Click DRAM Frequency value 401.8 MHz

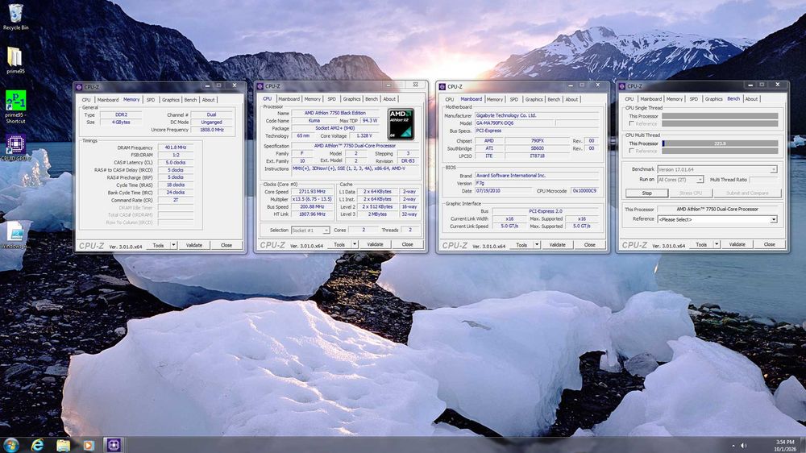(175, 148)
